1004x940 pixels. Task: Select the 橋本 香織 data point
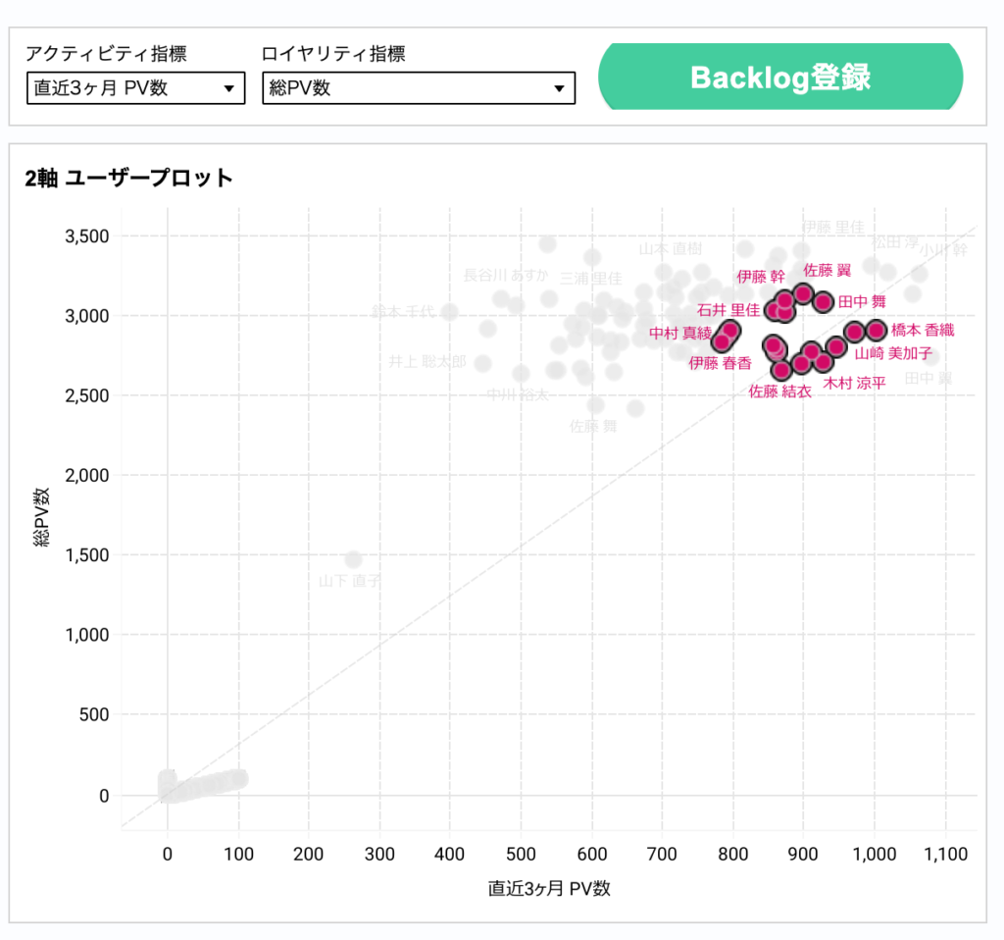click(x=877, y=331)
